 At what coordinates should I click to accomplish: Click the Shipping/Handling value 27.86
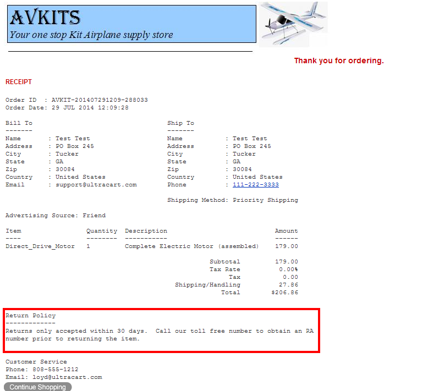pos(288,284)
